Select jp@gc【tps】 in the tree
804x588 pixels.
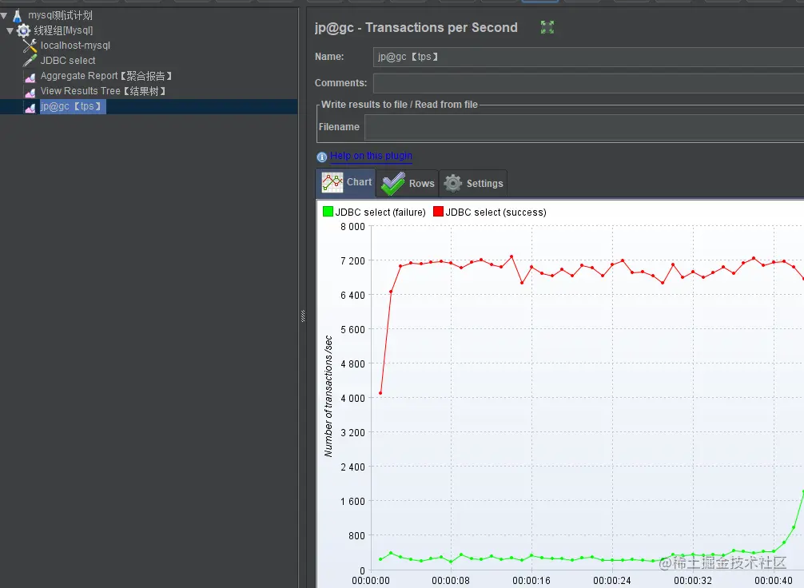(x=71, y=106)
